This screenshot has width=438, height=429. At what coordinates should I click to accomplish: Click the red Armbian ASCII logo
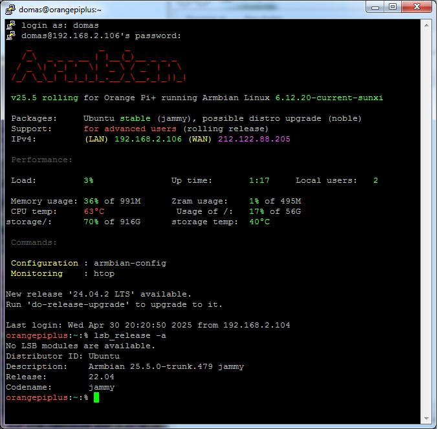tap(98, 66)
